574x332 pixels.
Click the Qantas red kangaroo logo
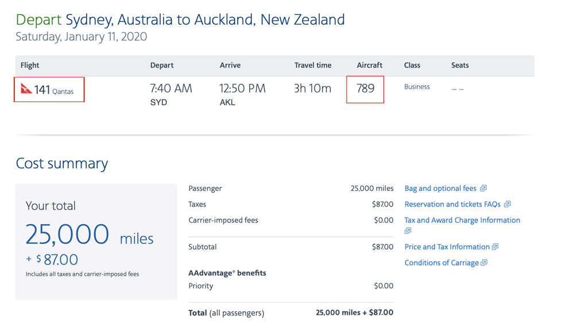[x=26, y=88]
